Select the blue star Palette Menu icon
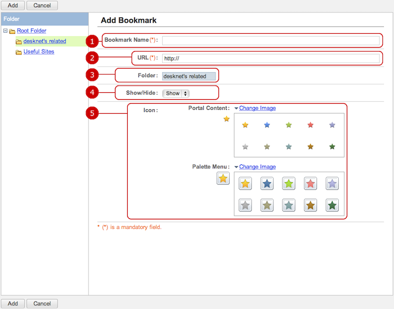The width and height of the screenshot is (394, 309). pyautogui.click(x=267, y=184)
